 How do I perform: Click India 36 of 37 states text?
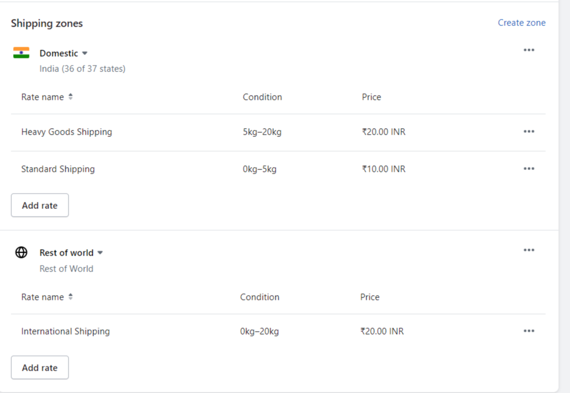82,68
